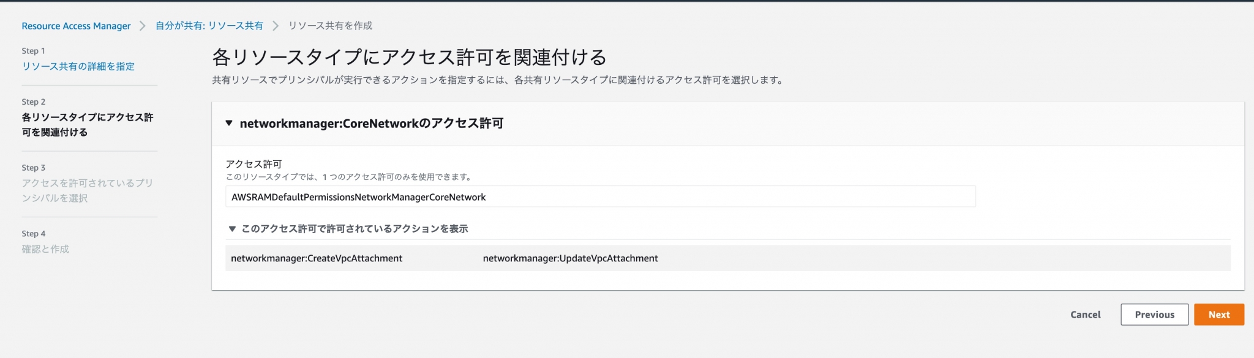Image resolution: width=1254 pixels, height=358 pixels.
Task: Go to 自分が共有: リソース共有 breadcrumb
Action: (x=209, y=26)
